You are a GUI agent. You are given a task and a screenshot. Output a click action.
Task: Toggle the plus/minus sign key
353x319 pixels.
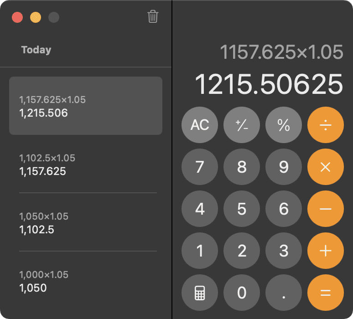point(242,125)
